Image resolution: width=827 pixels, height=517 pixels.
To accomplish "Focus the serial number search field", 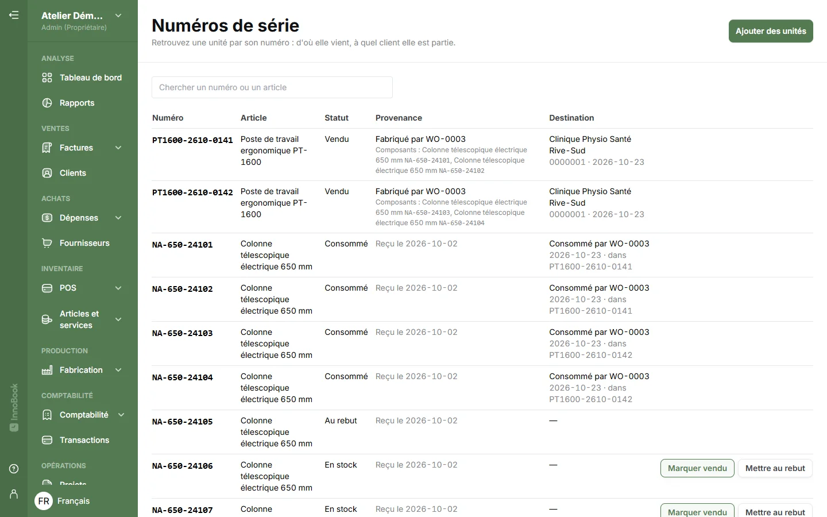I will click(272, 87).
